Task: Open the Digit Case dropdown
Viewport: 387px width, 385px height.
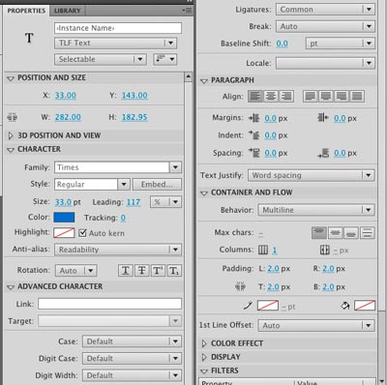Action: click(132, 359)
